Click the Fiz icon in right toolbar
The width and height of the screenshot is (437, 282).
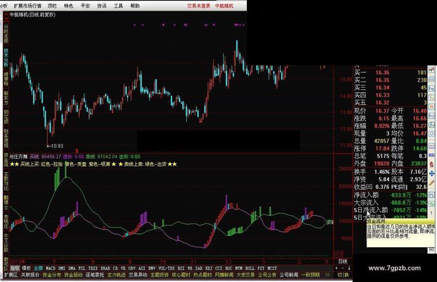(431, 115)
